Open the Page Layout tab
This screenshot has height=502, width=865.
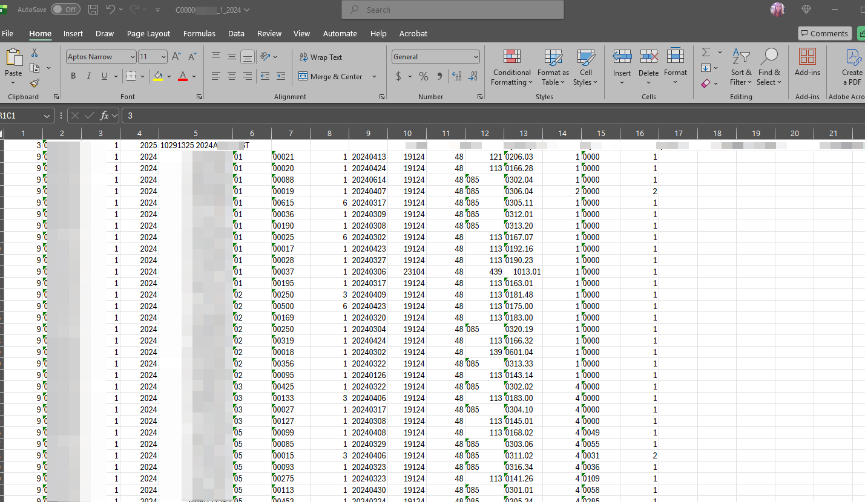(x=148, y=34)
